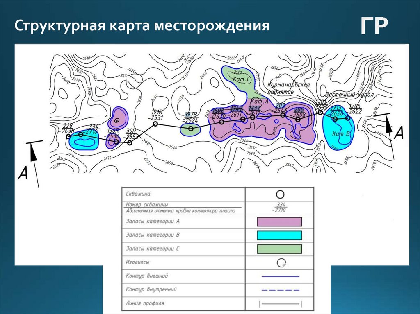Click the 'Номер скважины' legend label
This screenshot has height=314, width=420.
pyautogui.click(x=147, y=205)
